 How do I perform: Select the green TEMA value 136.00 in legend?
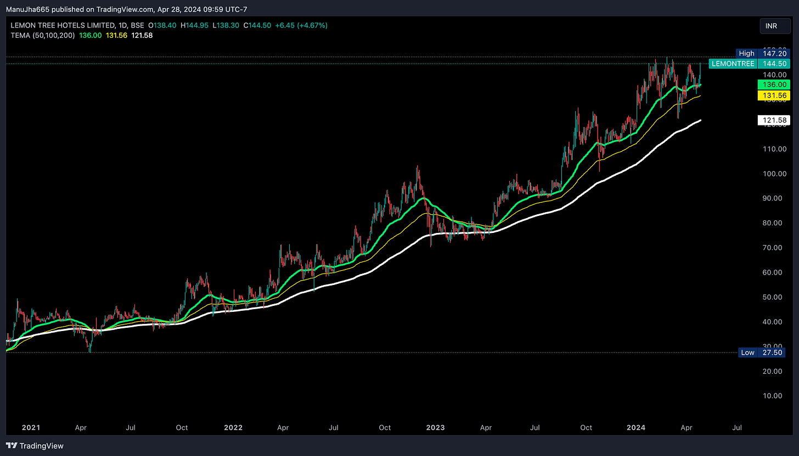[89, 35]
